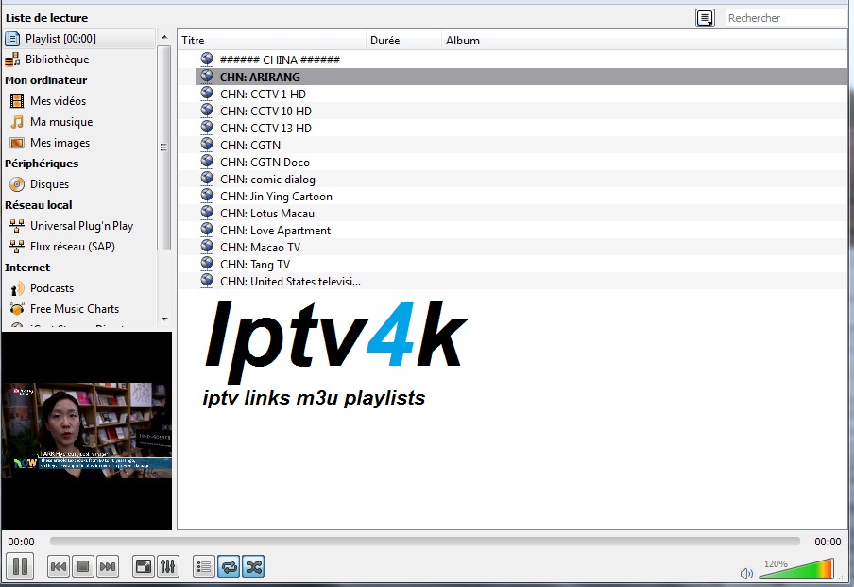This screenshot has width=854, height=587.
Task: Stop playback with the stop button
Action: pyautogui.click(x=83, y=567)
